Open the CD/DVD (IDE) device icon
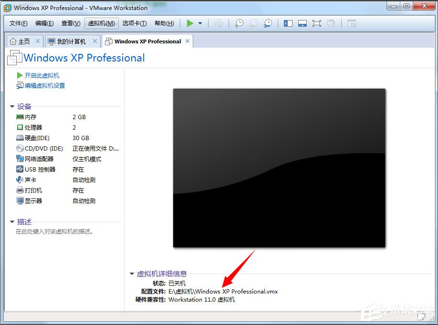This screenshot has width=438, height=325. tap(20, 148)
